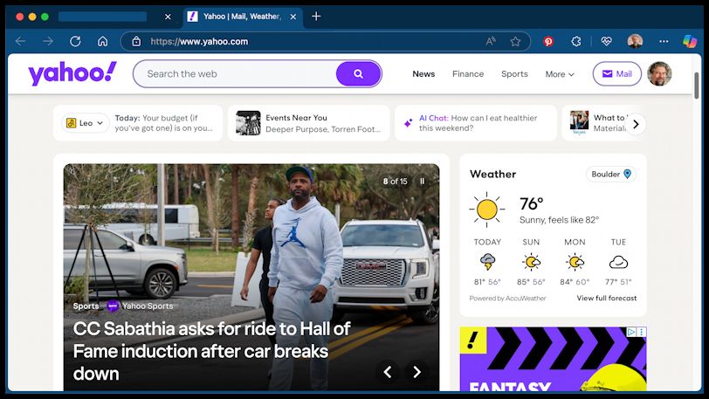Go back with browser back arrow

coord(20,42)
